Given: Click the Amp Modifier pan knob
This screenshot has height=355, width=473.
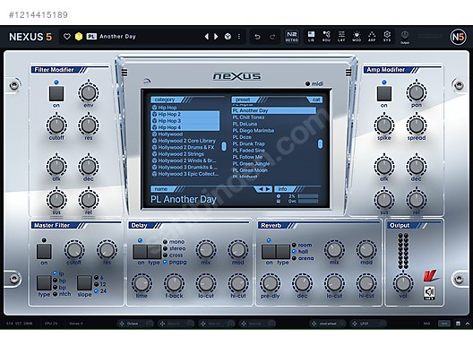Looking at the screenshot, I should pyautogui.click(x=417, y=92).
